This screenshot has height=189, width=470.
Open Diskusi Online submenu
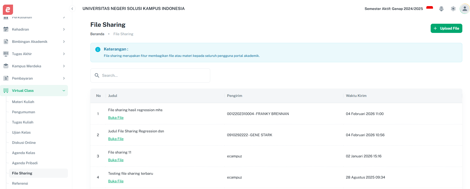click(x=38, y=143)
